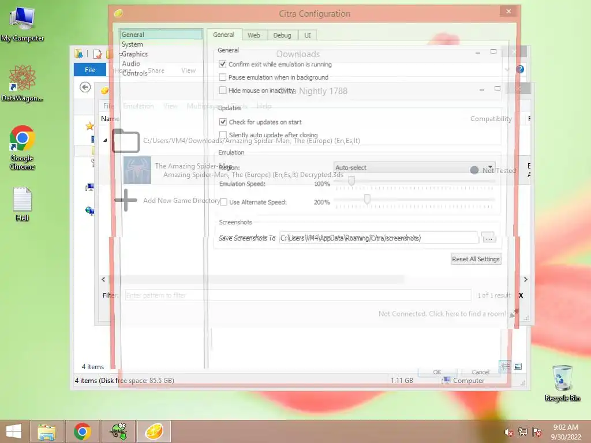The width and height of the screenshot is (591, 443).
Task: Switch to the General tab
Action: [x=223, y=35]
